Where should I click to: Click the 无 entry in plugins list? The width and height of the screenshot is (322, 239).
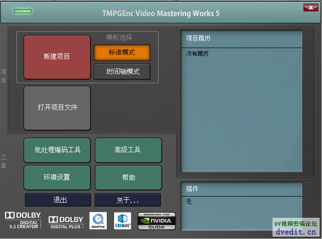tap(189, 202)
